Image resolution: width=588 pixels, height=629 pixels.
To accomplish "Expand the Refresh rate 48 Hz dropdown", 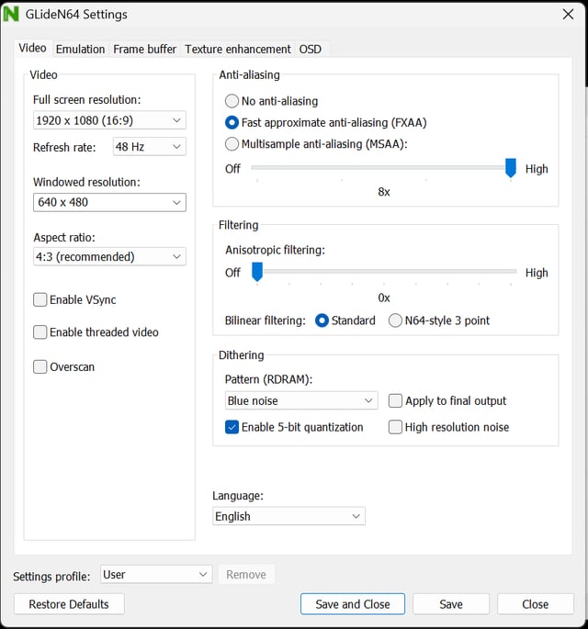I will click(x=150, y=147).
